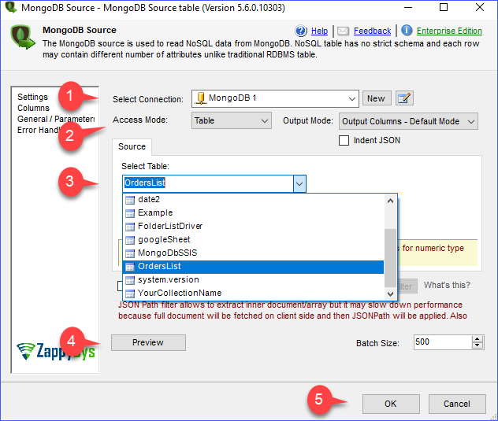Click the blue Help question mark icon
Screen dimensions: 498x421
pos(301,31)
